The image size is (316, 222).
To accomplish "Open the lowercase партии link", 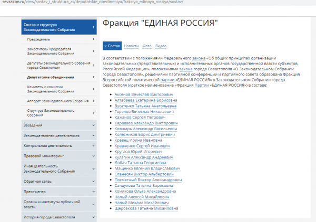I will [167, 80].
